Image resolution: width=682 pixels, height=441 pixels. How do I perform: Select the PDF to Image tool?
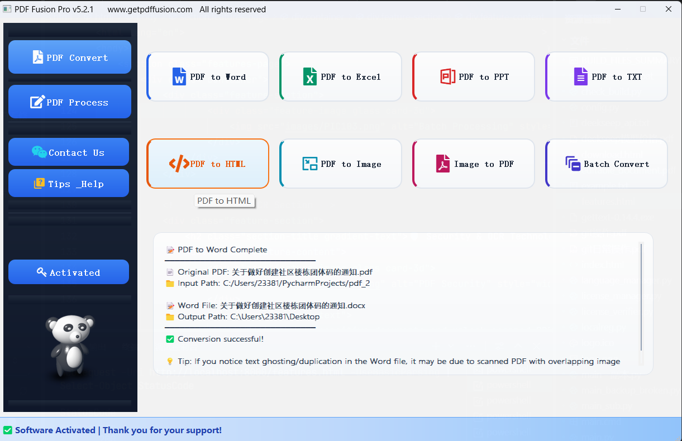[340, 164]
